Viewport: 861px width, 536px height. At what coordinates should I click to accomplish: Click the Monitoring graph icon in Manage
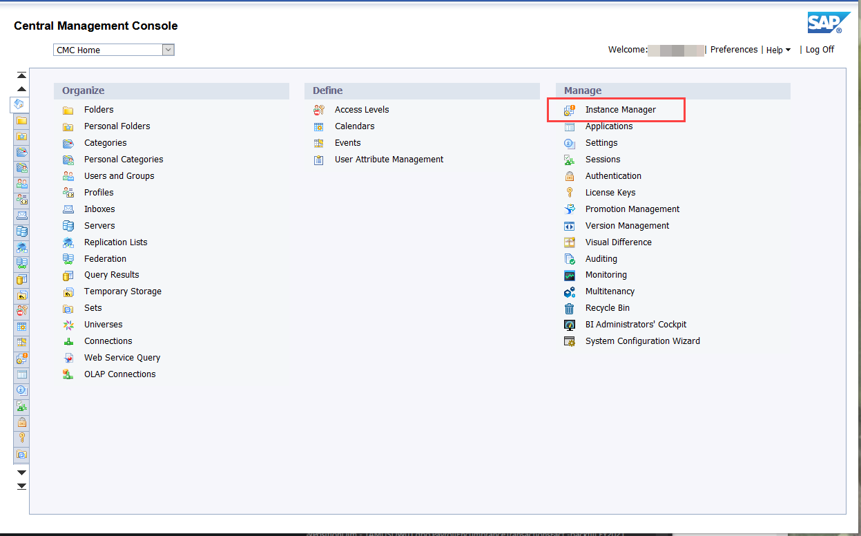(570, 275)
